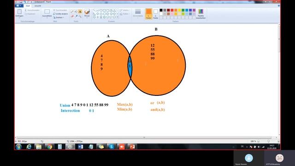Click the 'Max(a,b)' text on canvas

point(125,104)
